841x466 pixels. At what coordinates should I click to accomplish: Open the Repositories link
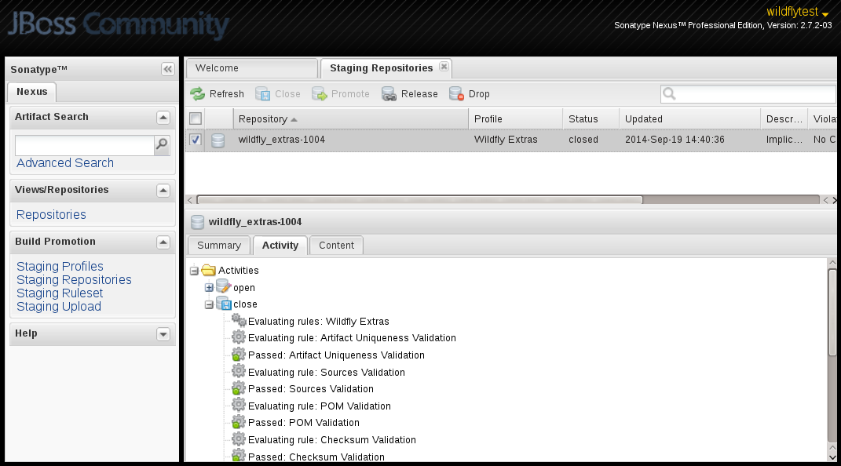[51, 215]
